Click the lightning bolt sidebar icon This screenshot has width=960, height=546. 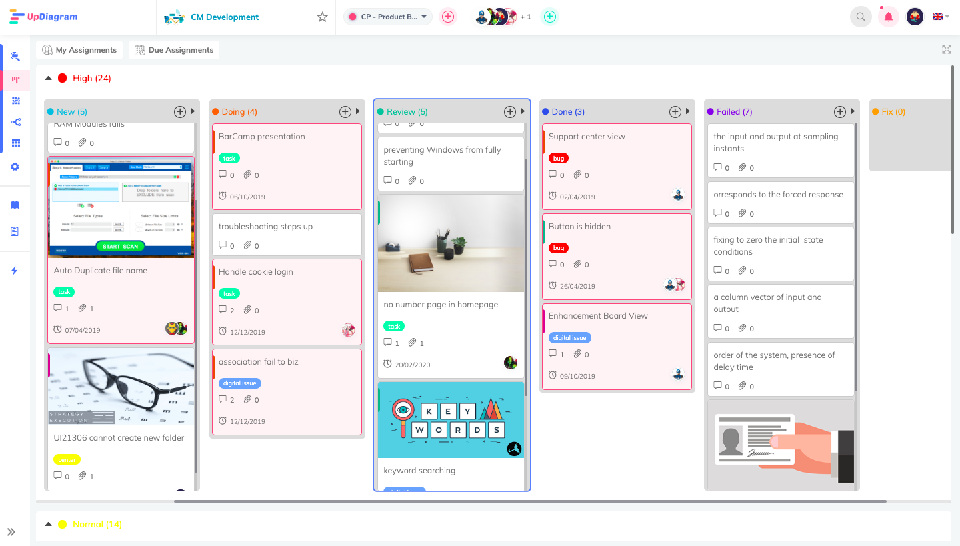15,271
